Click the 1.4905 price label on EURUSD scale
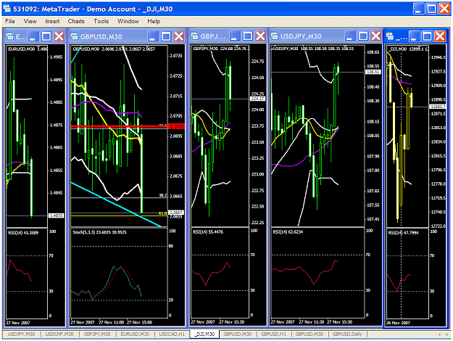Image resolution: width=453 pixels, height=341 pixels. coord(56,57)
